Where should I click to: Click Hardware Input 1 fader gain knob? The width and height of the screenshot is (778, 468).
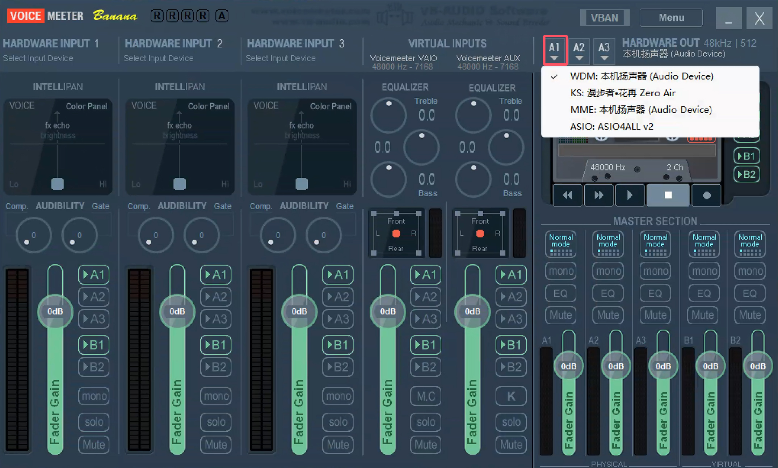pos(55,312)
